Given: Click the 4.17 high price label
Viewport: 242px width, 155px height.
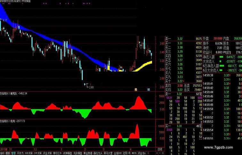Looking at the screenshot, I should coord(5,20).
